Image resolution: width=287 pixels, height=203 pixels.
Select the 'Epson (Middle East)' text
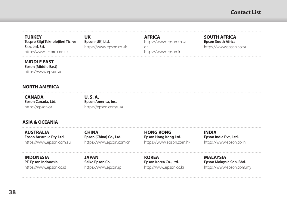point(41,67)
